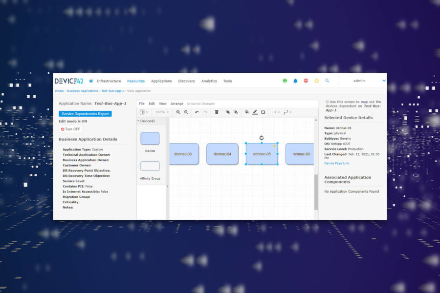Open the Edit menu

pyautogui.click(x=152, y=104)
